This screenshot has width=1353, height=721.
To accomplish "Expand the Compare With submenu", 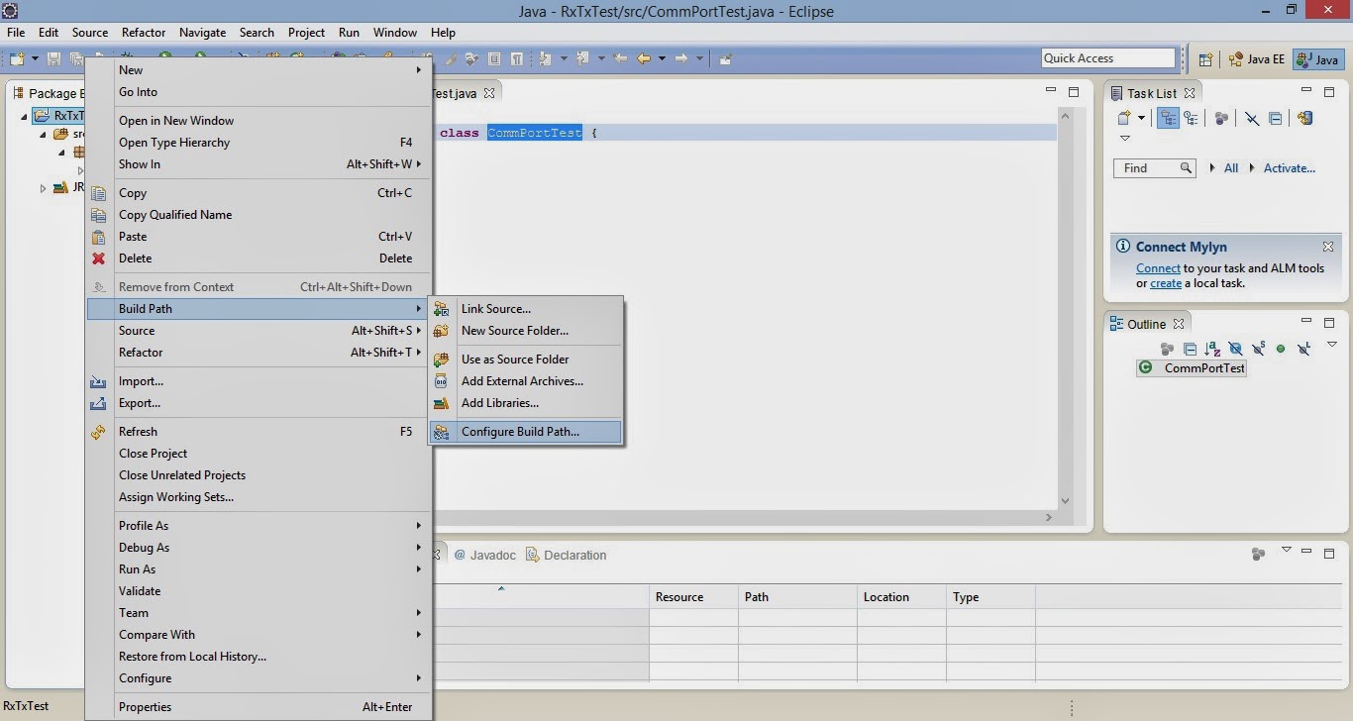I will tap(259, 635).
